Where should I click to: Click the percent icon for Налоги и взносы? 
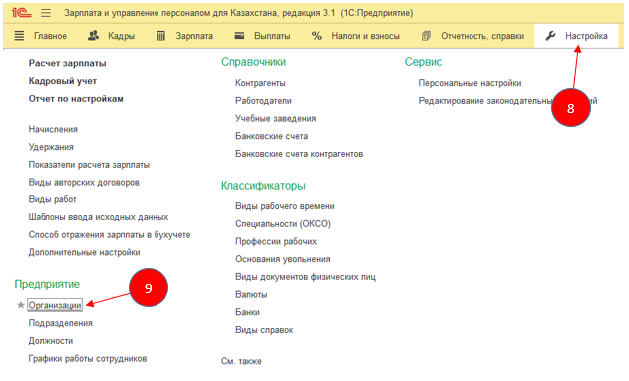coord(317,36)
